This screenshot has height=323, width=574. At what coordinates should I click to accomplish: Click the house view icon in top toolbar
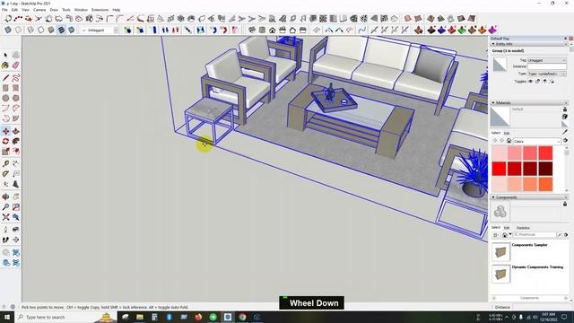point(273,30)
